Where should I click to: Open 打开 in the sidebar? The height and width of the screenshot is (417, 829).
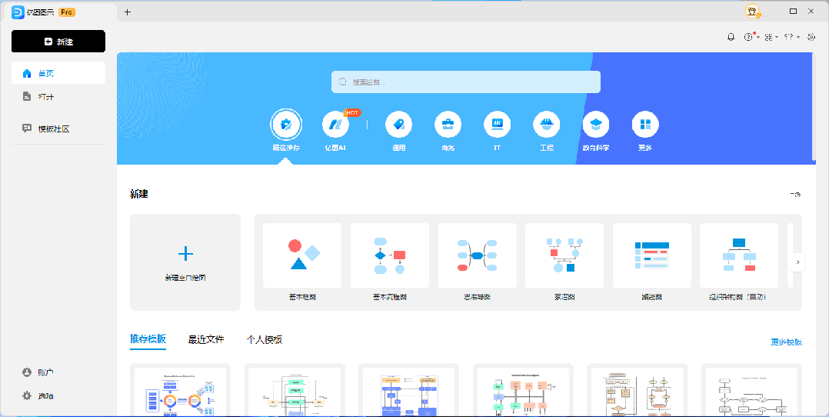coord(58,96)
